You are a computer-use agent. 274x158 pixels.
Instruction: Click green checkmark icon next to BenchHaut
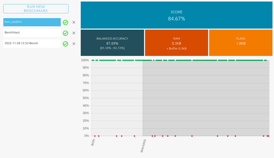tap(65, 33)
